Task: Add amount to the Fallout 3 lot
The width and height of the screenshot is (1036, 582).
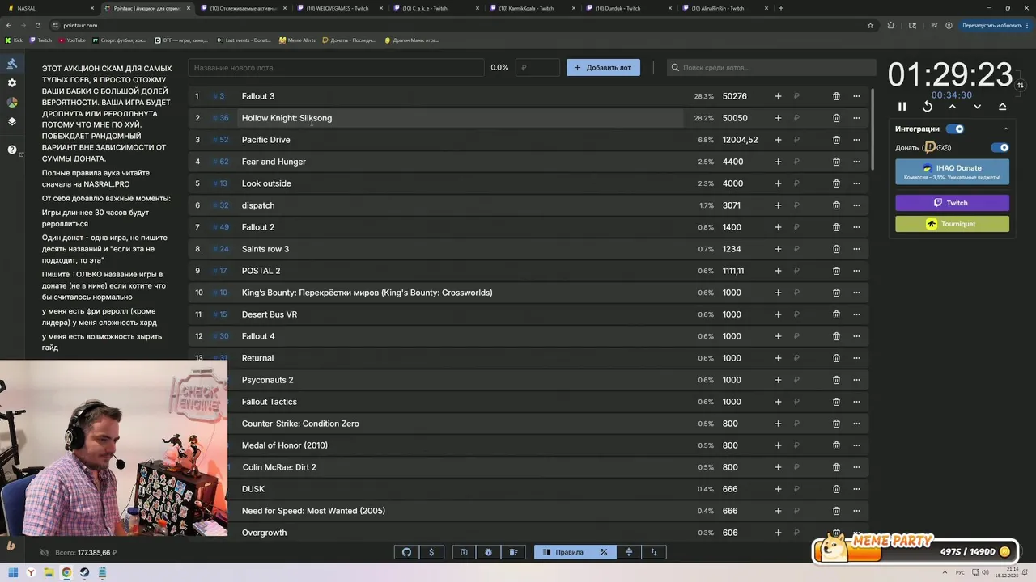Action: pyautogui.click(x=778, y=96)
